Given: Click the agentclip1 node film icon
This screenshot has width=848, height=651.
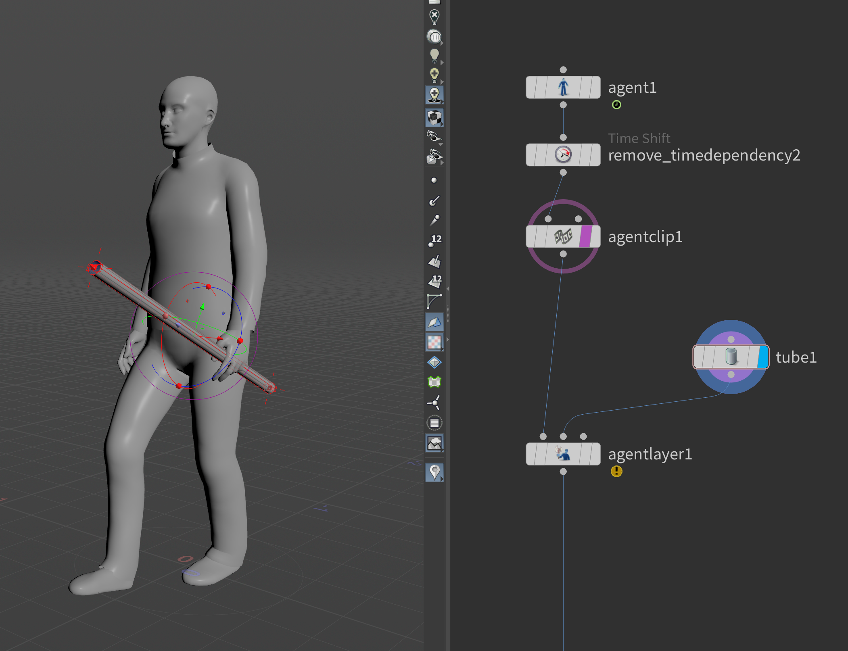Looking at the screenshot, I should point(563,236).
